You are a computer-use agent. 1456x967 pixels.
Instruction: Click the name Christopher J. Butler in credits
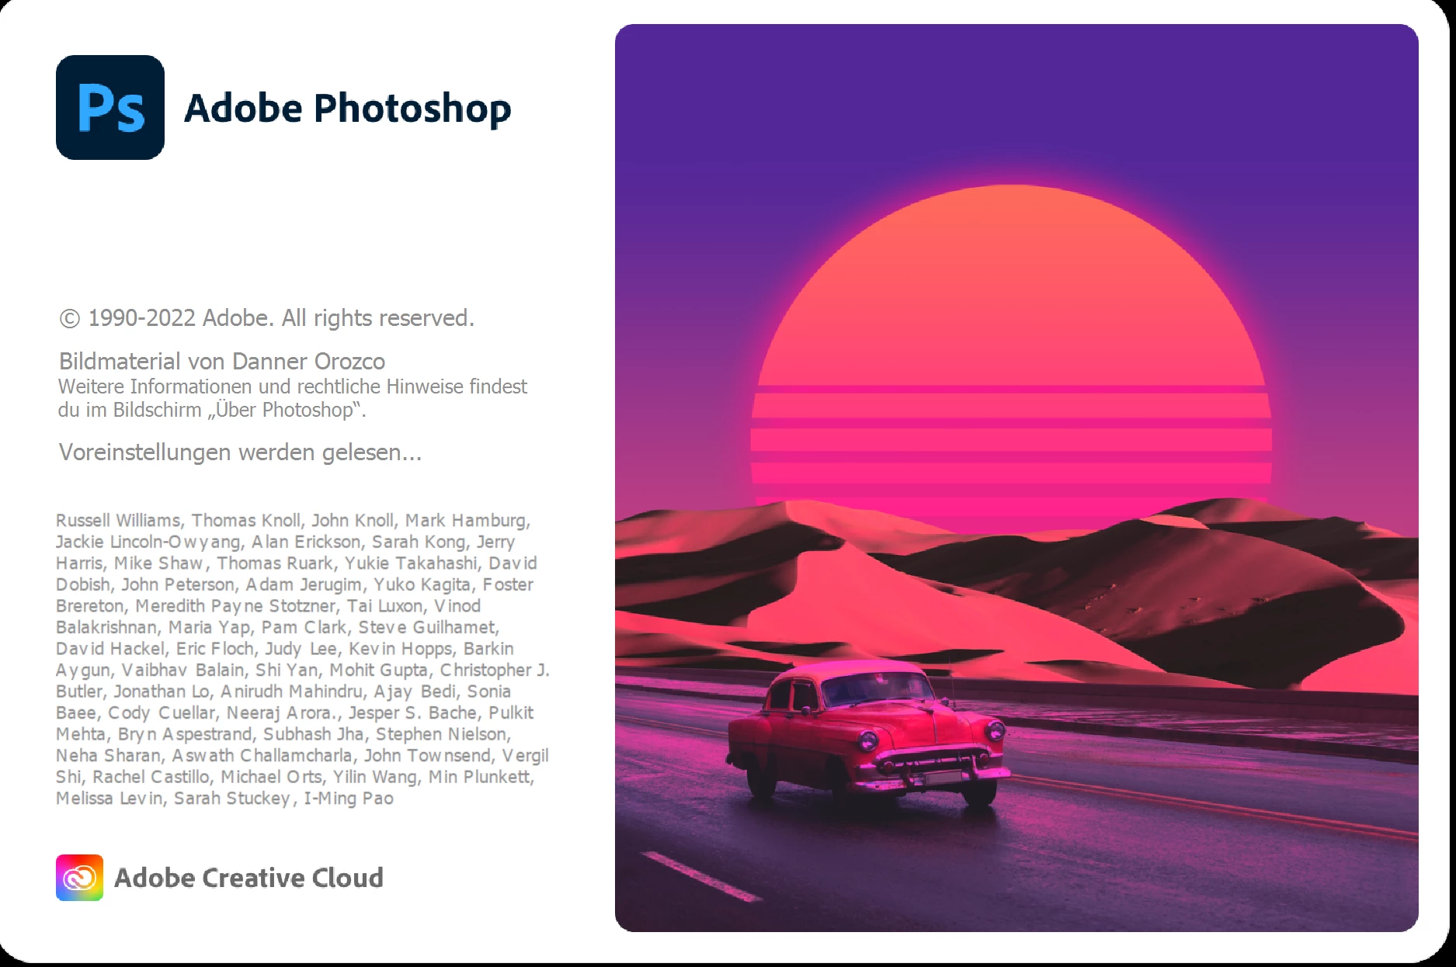coord(494,671)
